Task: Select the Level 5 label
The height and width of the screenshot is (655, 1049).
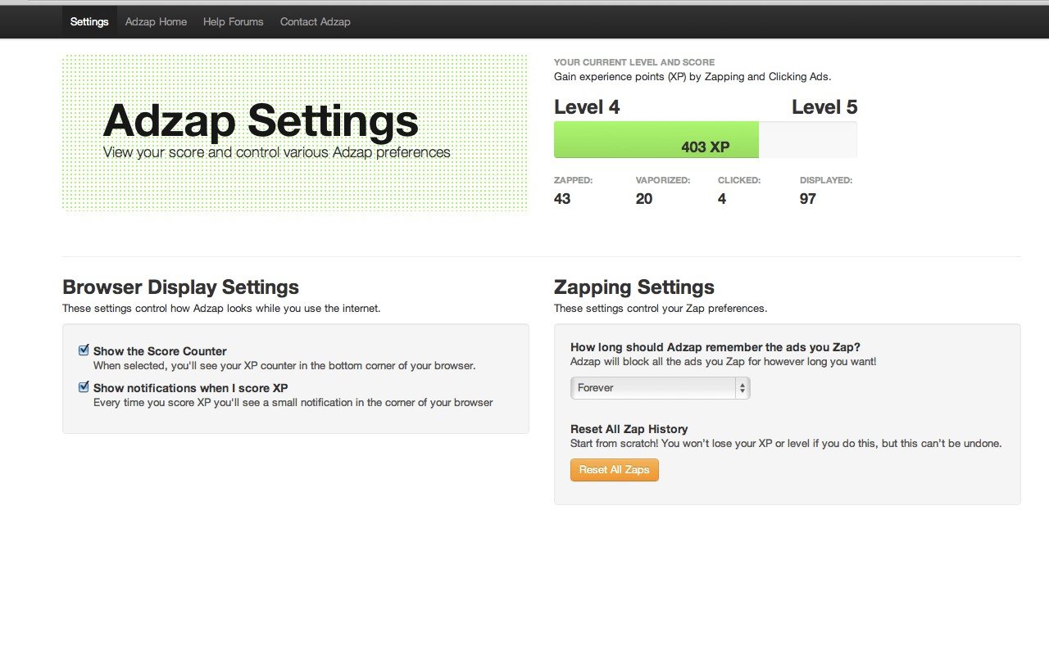Action: pos(824,107)
